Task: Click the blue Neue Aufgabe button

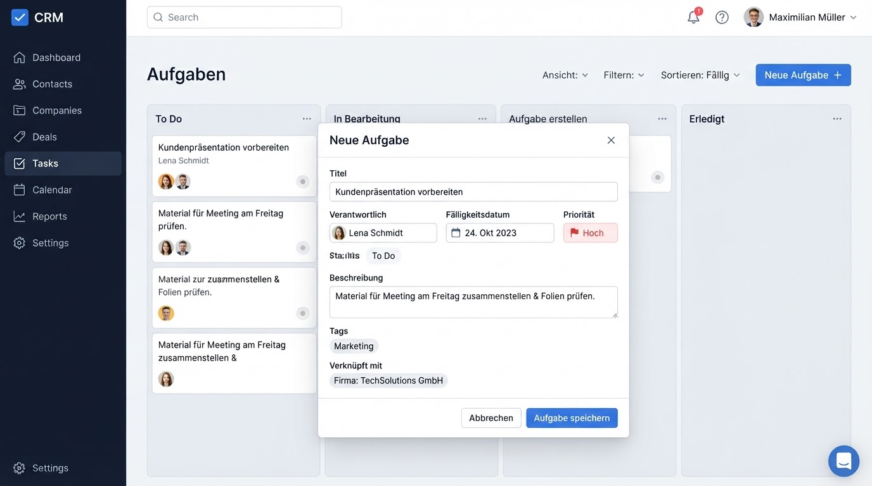Action: coord(803,75)
